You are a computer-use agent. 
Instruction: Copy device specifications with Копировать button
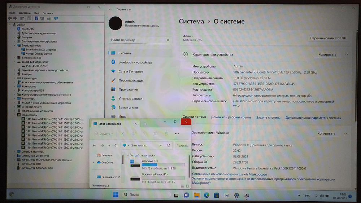(x=327, y=55)
